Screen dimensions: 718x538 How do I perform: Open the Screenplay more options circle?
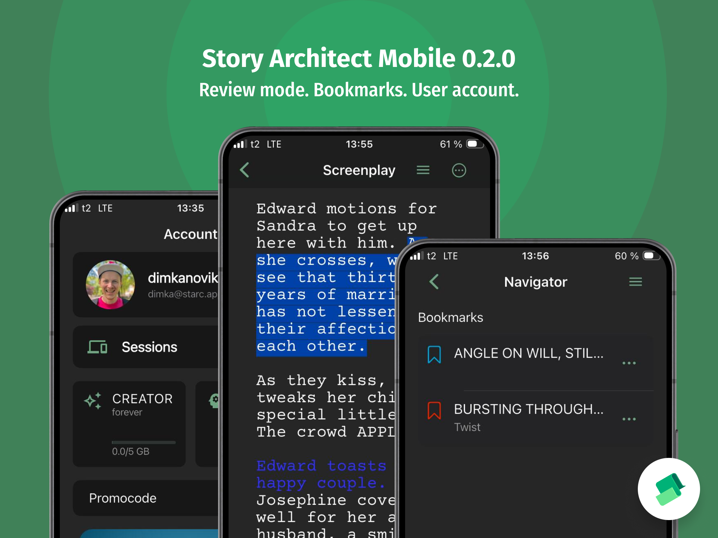459,170
